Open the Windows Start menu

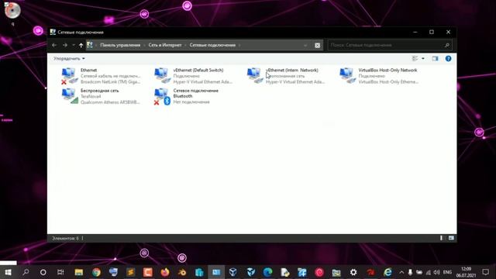coord(9,272)
